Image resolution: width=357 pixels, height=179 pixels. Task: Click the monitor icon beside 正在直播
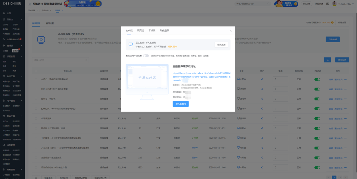[130, 44]
